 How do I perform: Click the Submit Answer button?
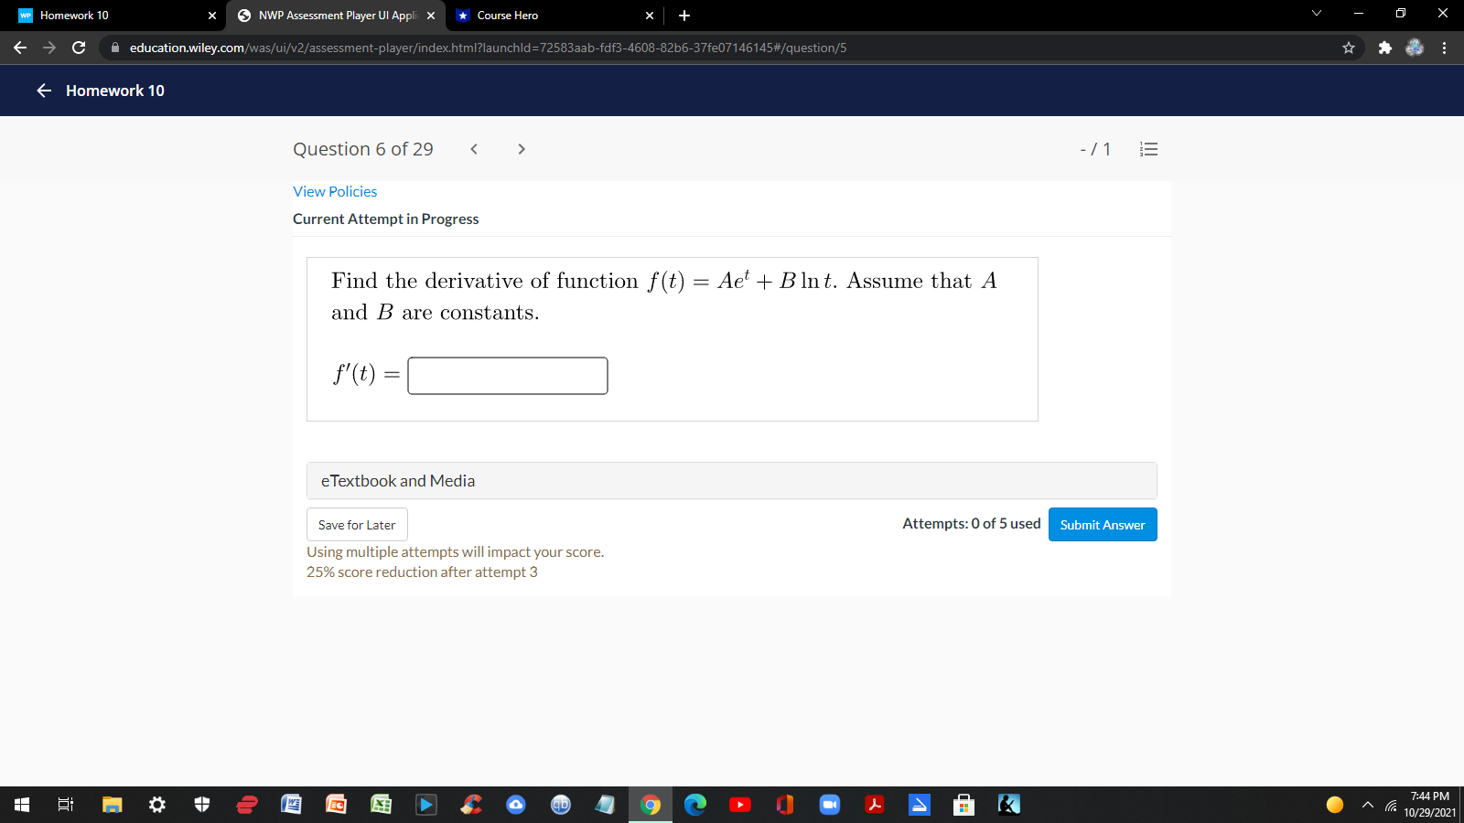click(x=1102, y=524)
